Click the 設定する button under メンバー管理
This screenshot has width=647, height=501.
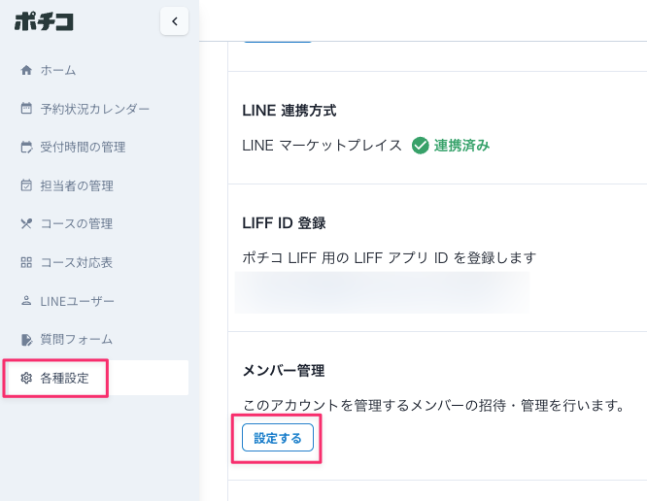278,438
